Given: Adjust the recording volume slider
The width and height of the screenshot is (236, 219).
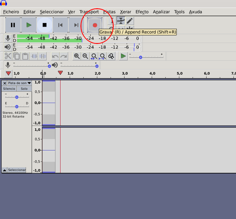Looking at the screenshot, I should point(31,65).
